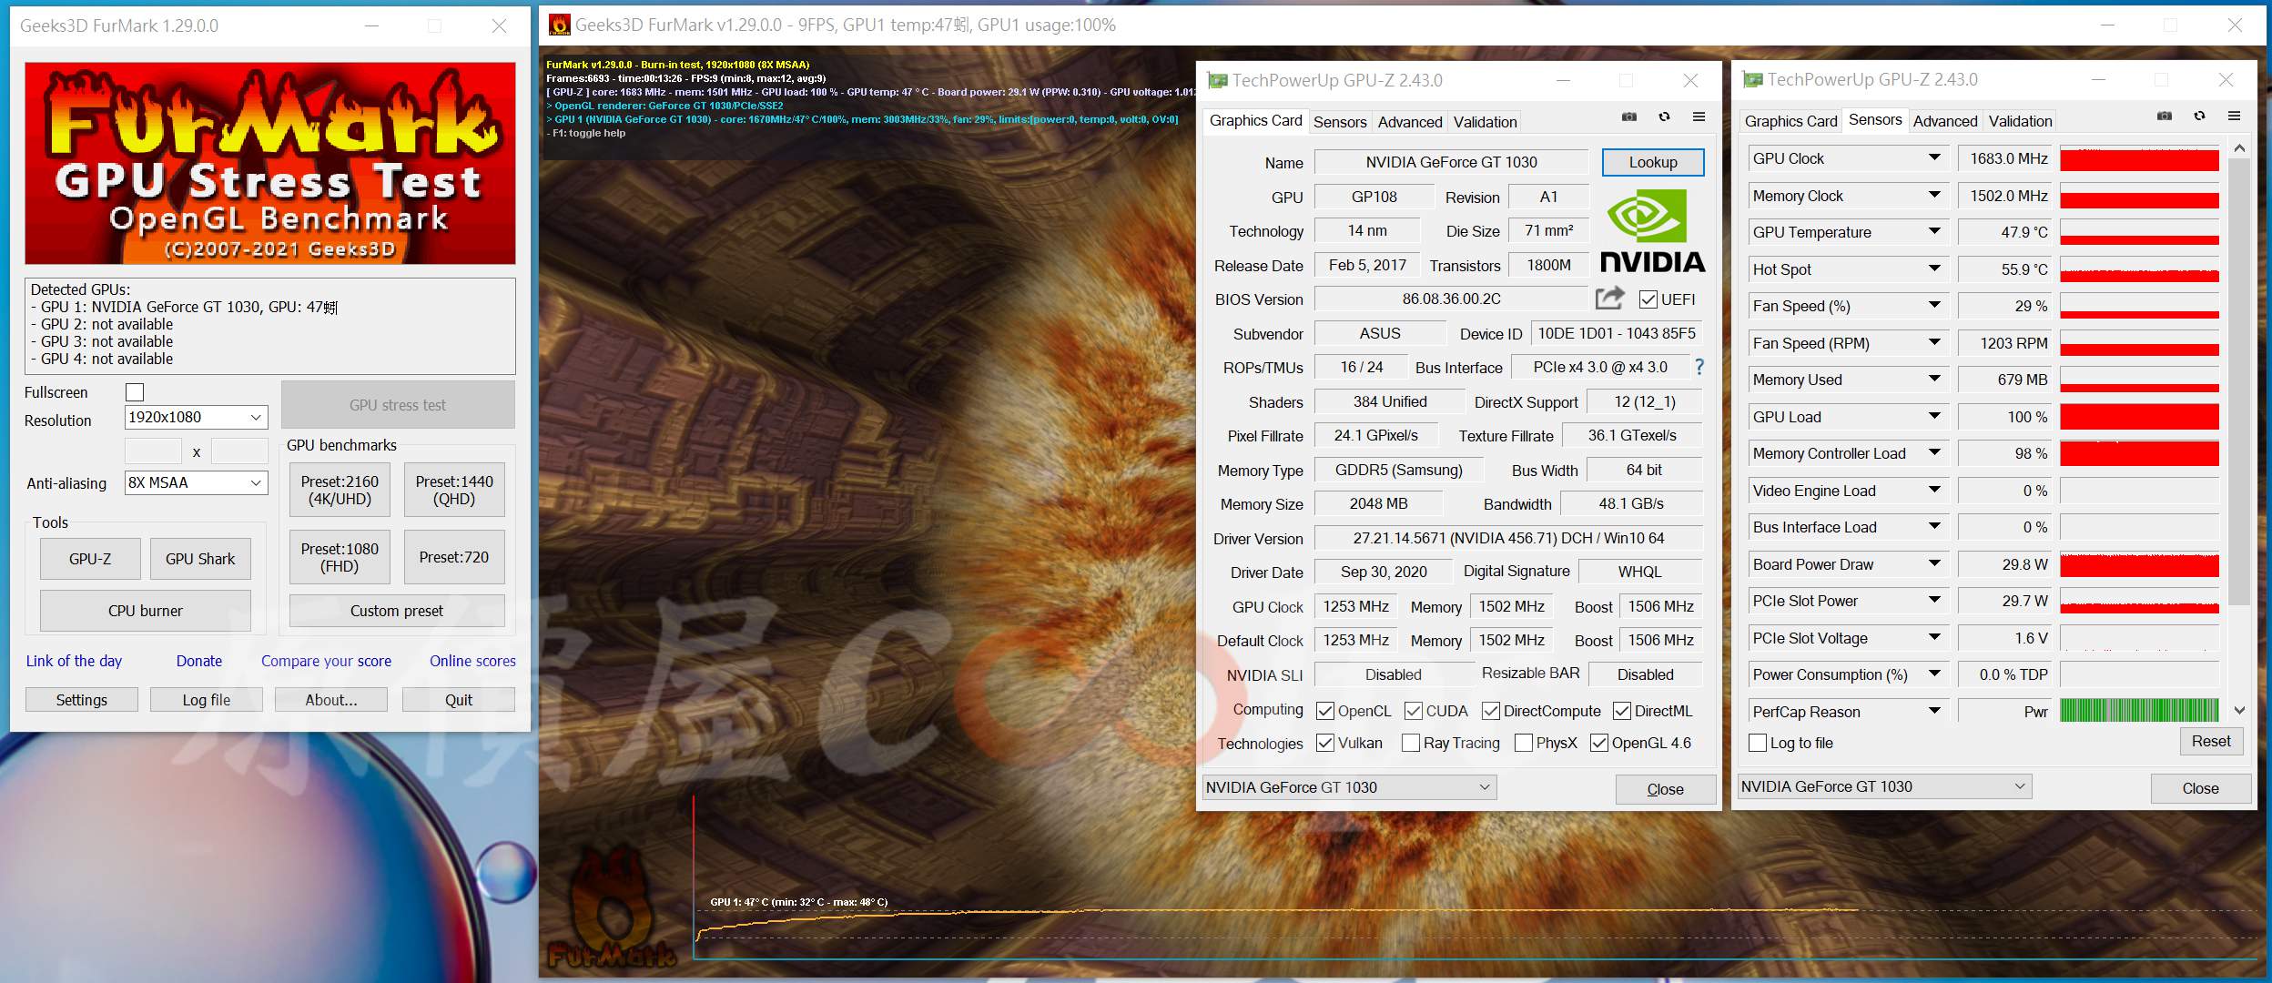2272x983 pixels.
Task: Toggle the DirectML checkbox
Action: (1622, 711)
